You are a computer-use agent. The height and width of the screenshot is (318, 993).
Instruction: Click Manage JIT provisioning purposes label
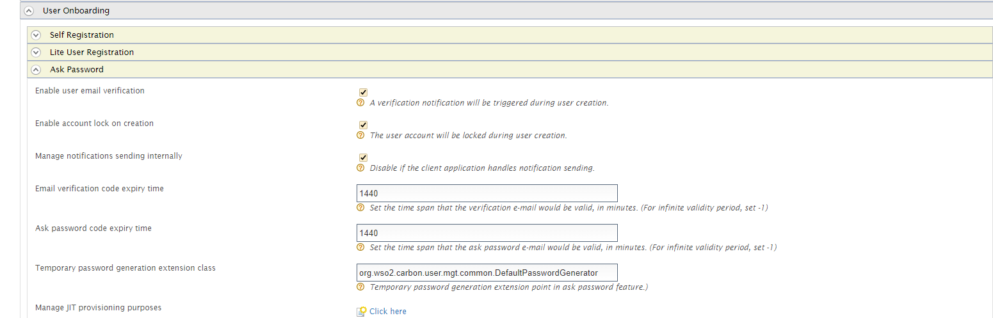tap(98, 308)
